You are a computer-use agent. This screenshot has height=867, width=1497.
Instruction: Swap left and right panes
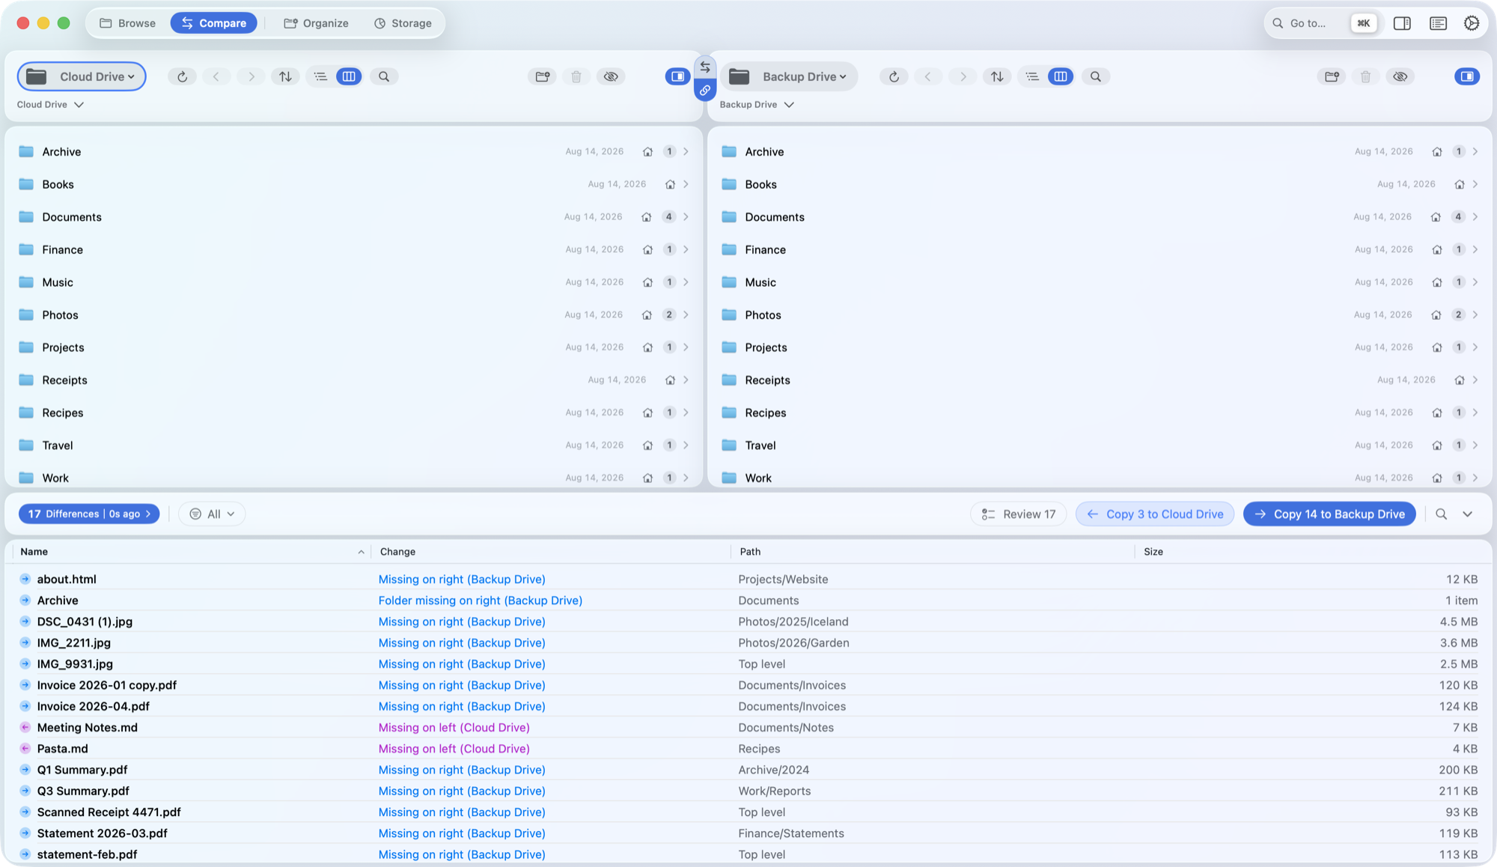(705, 67)
